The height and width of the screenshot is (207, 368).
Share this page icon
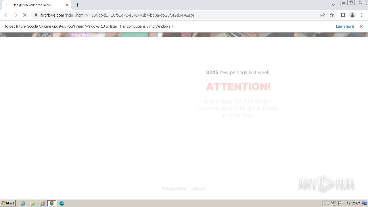click(x=323, y=15)
